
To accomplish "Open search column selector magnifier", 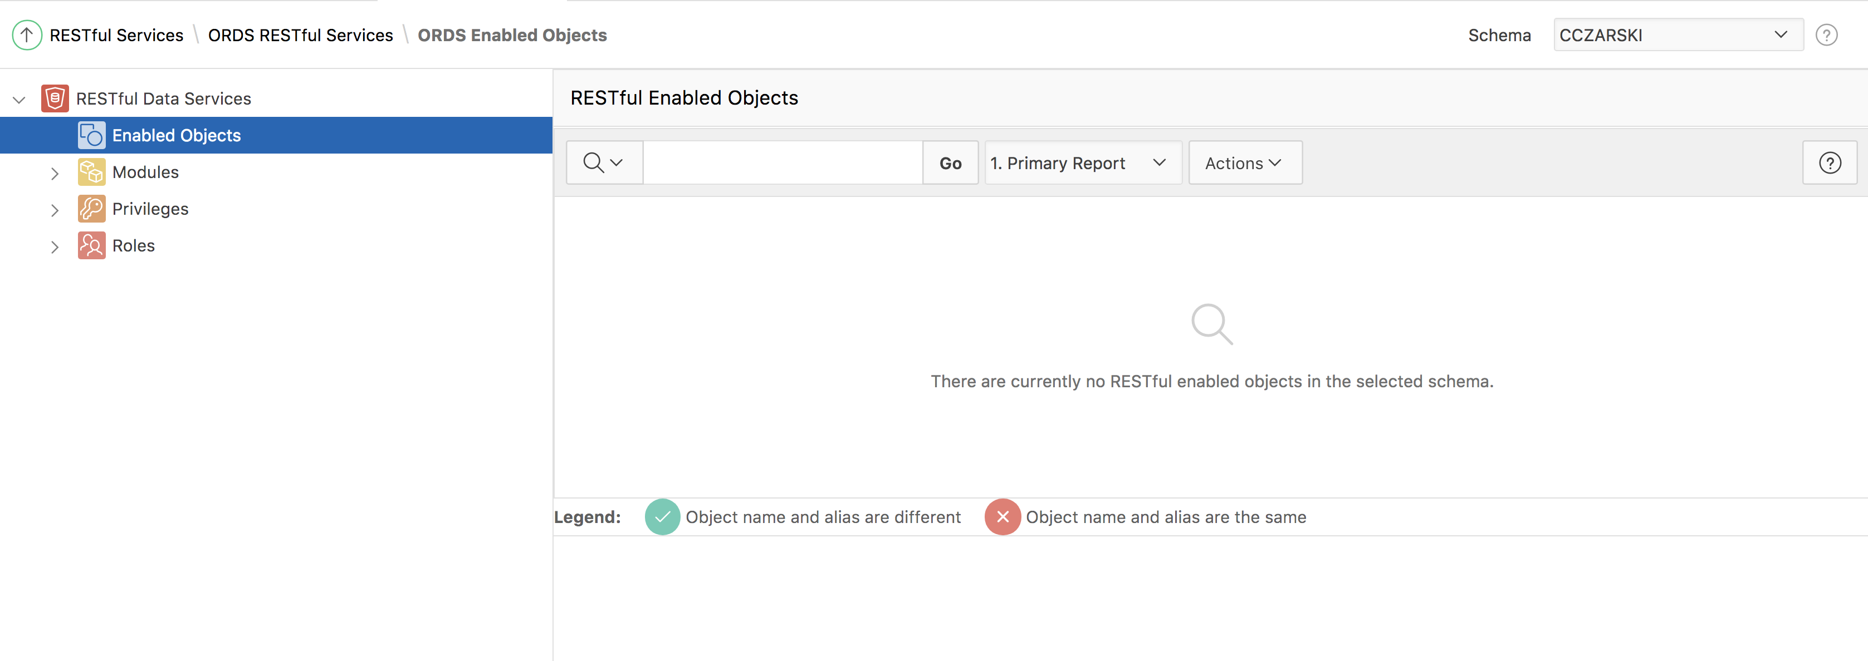I will tap(603, 163).
